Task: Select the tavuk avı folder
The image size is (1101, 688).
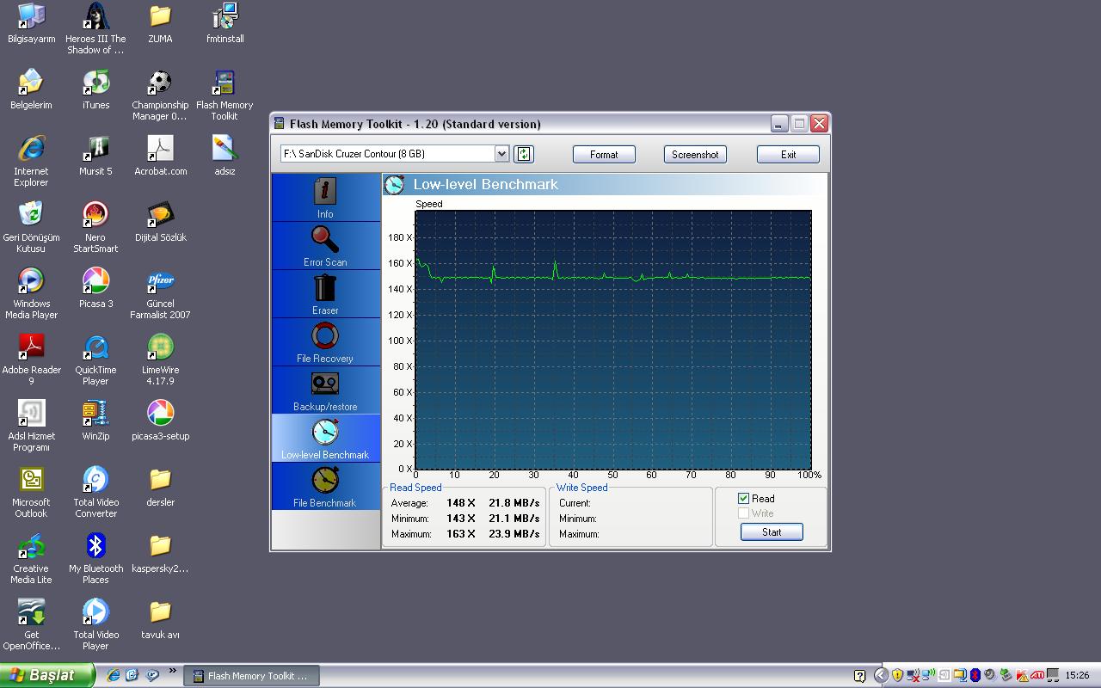Action: [x=160, y=619]
